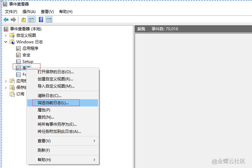Select the 应用程序 log in the tree
Image resolution: width=252 pixels, height=168 pixels.
[30, 49]
